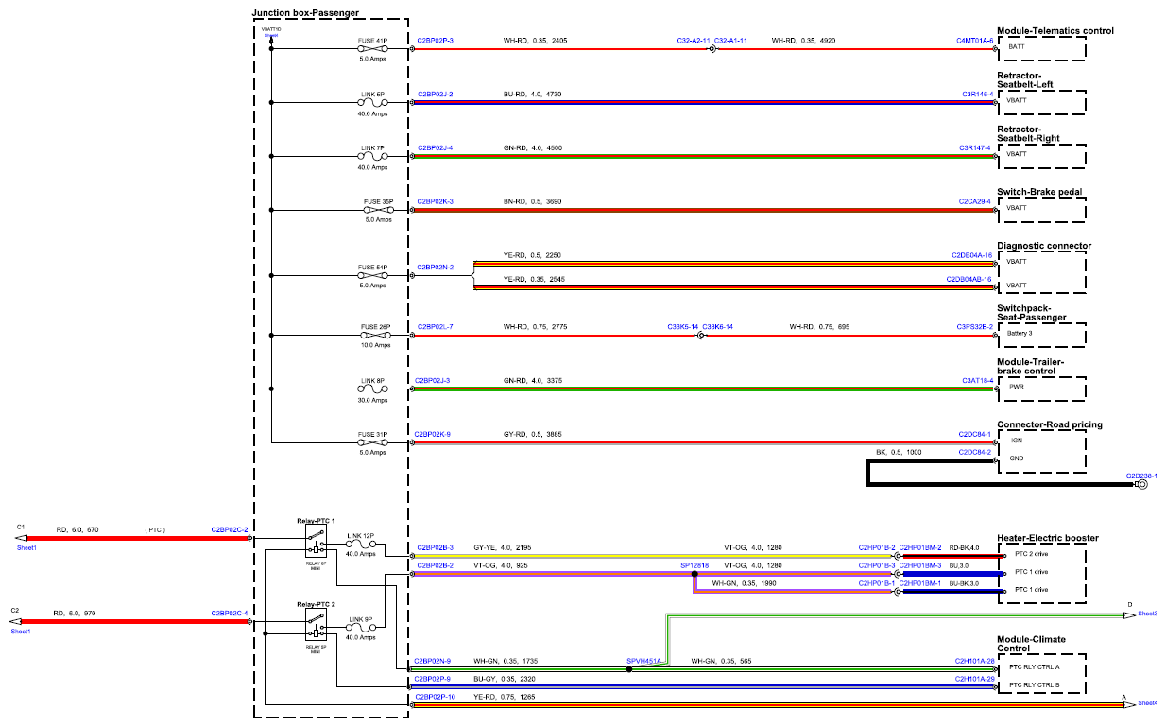Viewport: 1166px width, 727px height.
Task: Select wire label "BK, 0.5, 1000"
Action: click(899, 452)
